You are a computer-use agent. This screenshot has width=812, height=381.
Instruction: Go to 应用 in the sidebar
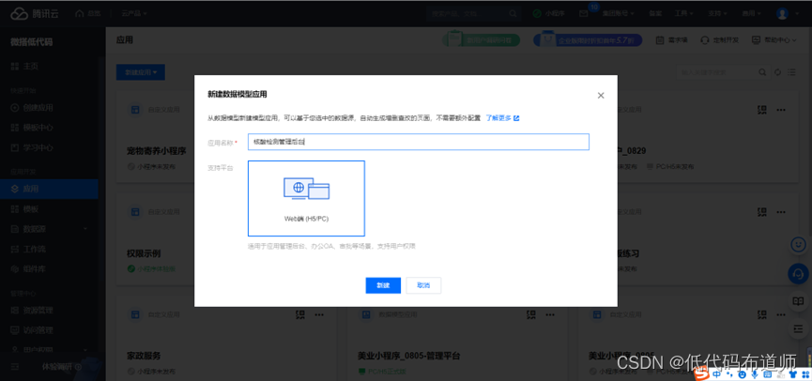tap(31, 189)
